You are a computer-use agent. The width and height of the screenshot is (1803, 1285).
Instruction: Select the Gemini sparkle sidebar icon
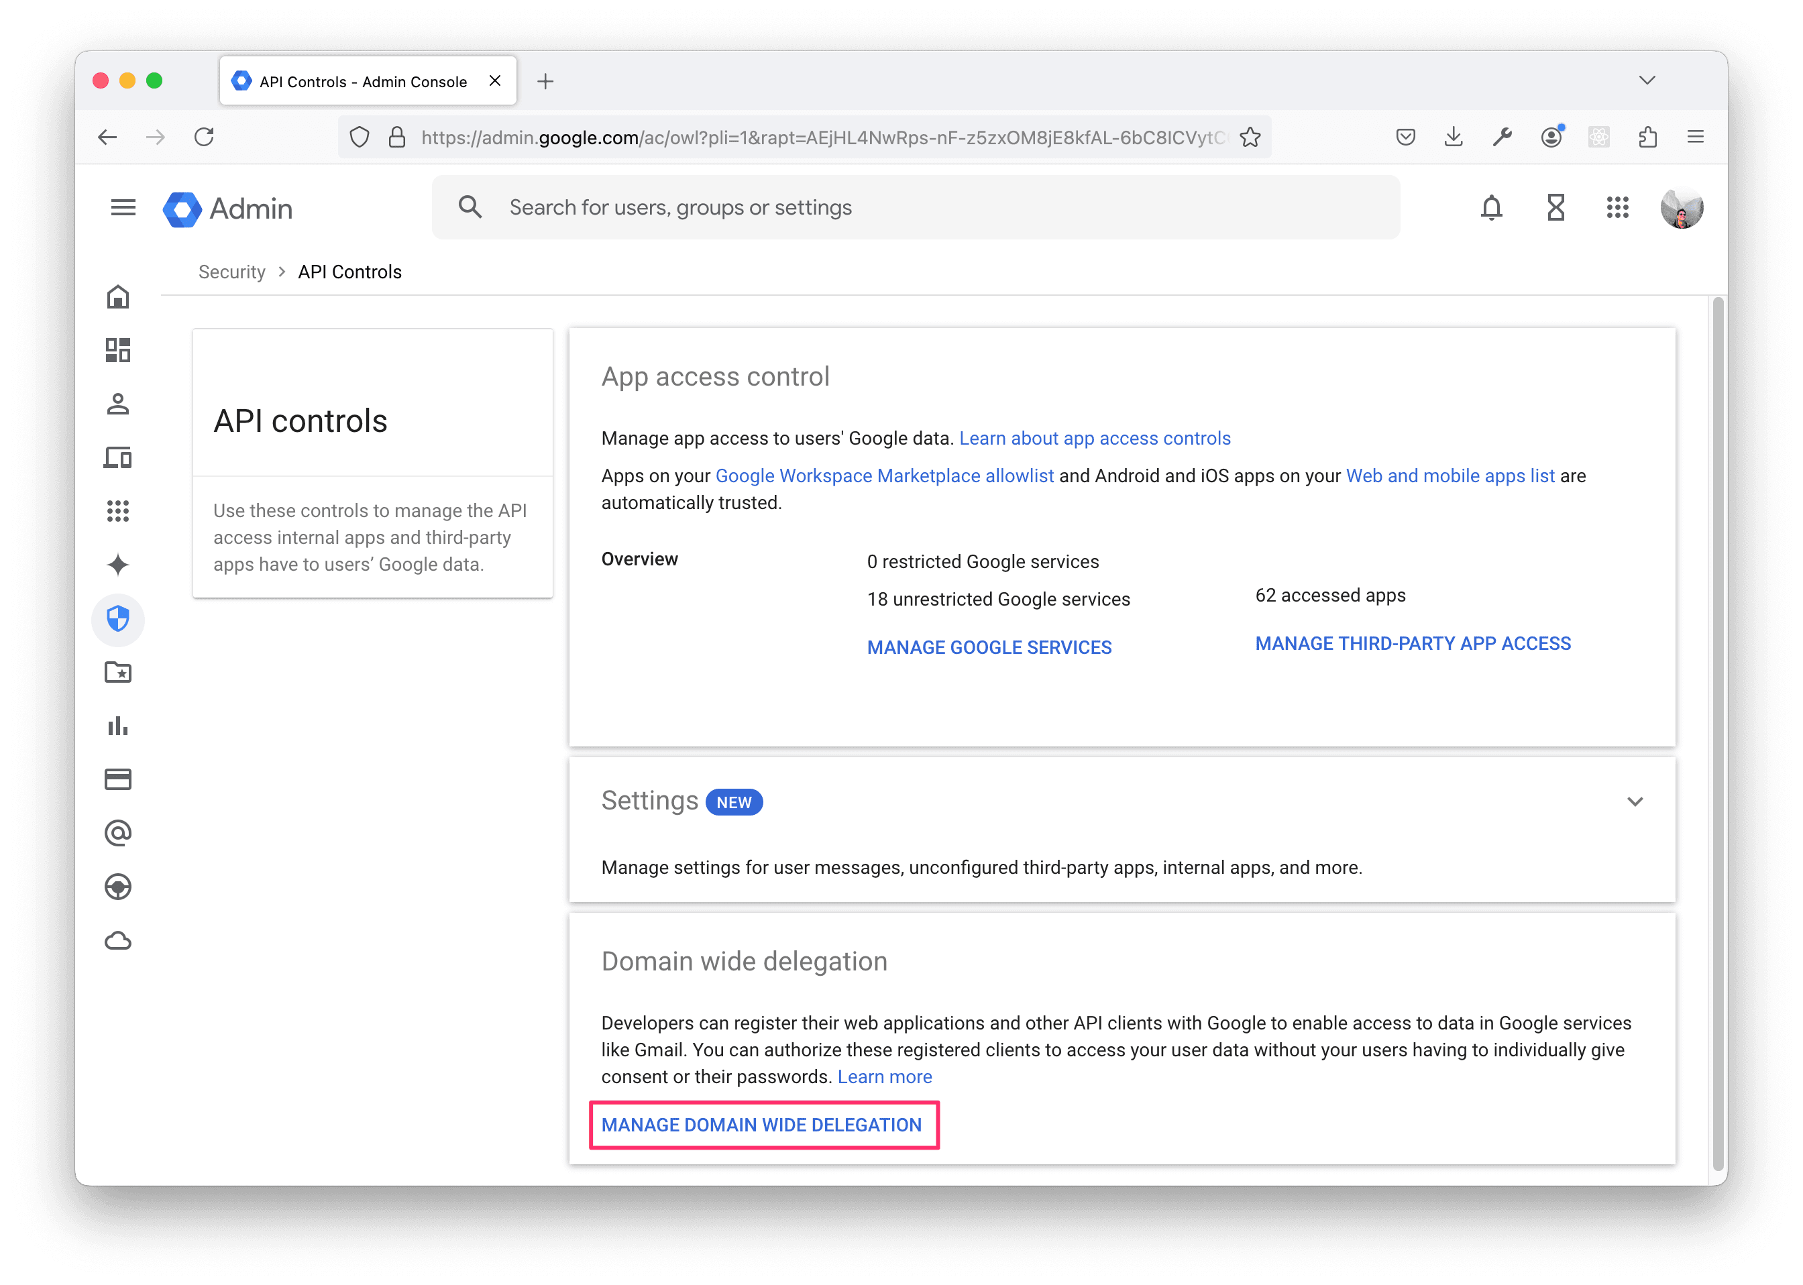118,565
